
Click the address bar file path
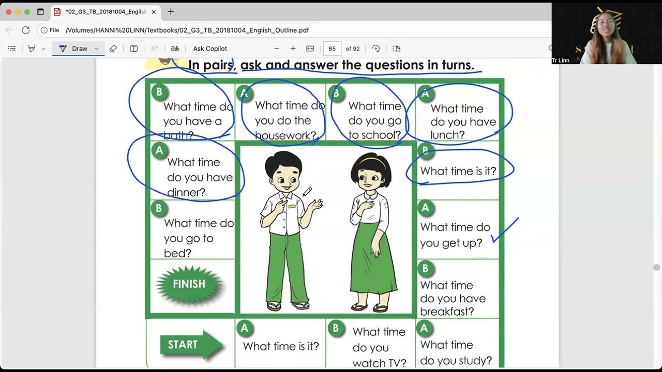[187, 30]
